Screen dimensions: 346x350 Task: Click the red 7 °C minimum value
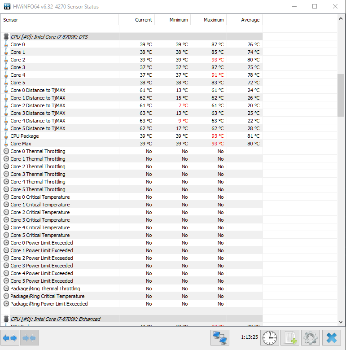point(183,105)
